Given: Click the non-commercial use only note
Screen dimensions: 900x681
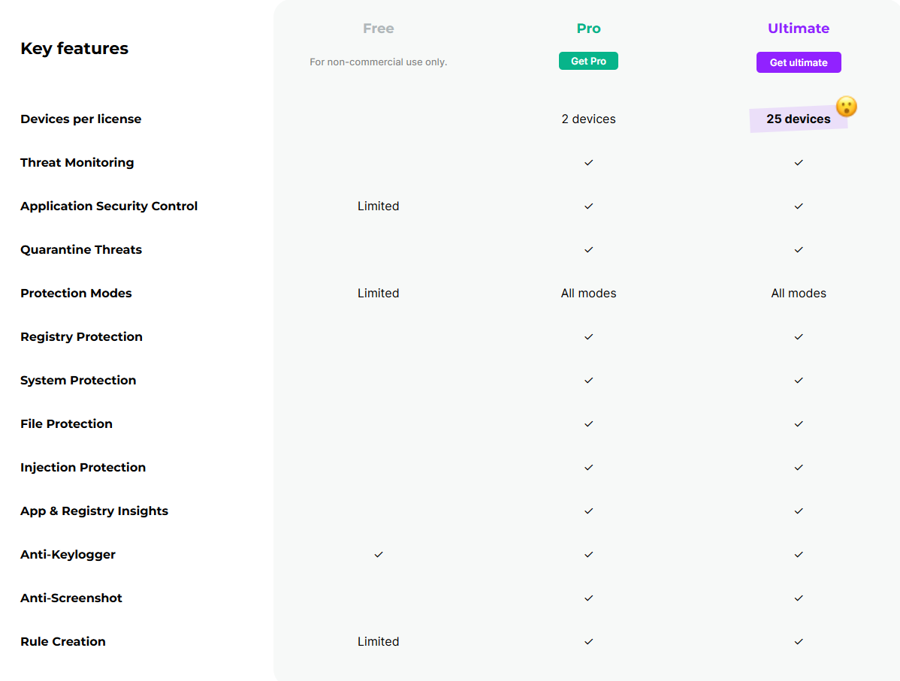Looking at the screenshot, I should [x=379, y=62].
